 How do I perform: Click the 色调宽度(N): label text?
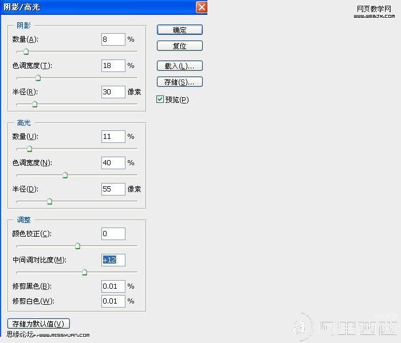click(32, 163)
